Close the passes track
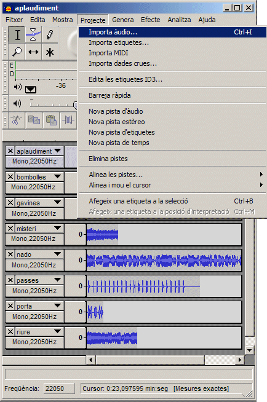The image size is (267, 402). point(10,280)
